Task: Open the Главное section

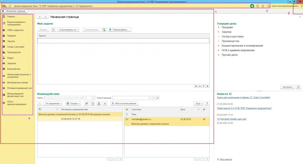Action: tap(11, 17)
